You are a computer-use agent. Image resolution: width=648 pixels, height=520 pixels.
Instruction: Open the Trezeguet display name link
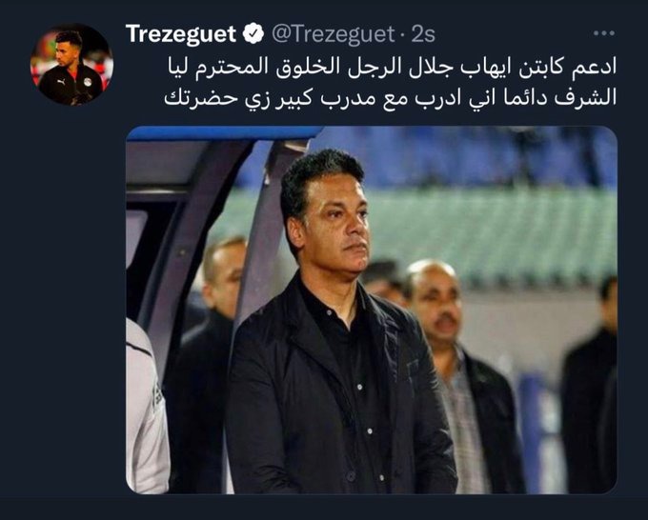tap(181, 34)
